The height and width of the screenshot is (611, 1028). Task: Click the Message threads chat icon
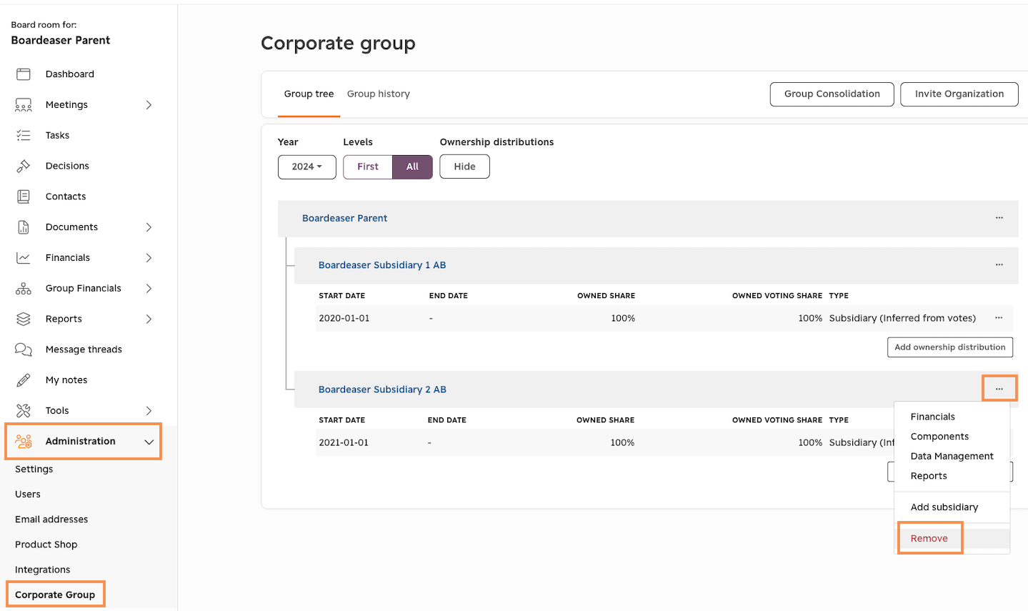click(24, 349)
